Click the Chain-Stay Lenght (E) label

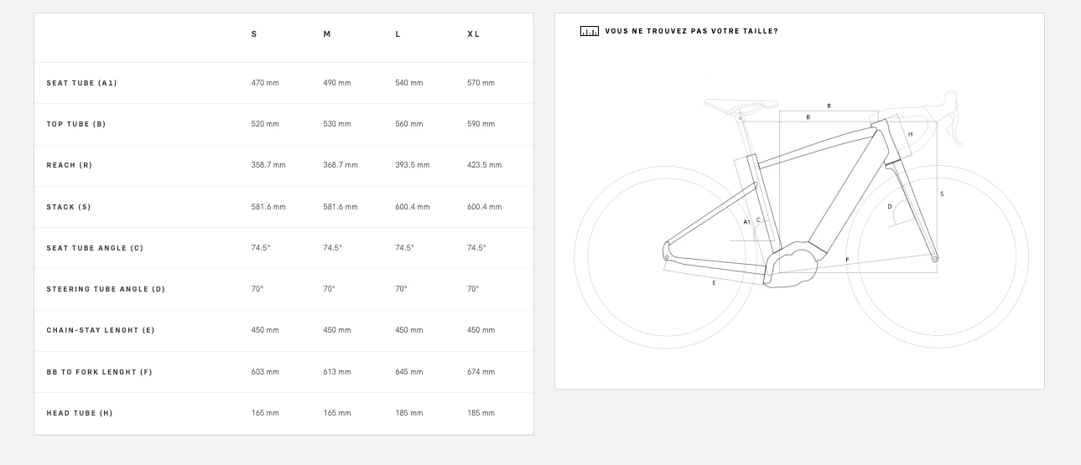[x=101, y=330]
